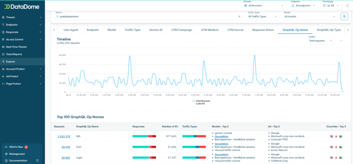Viewport: 353px width, 164px height.
Task: Click the Responses bar for N/A row
Action: (144, 136)
